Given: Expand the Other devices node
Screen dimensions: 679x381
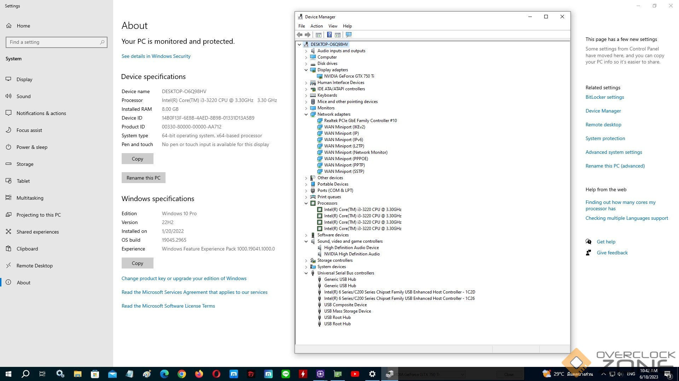Looking at the screenshot, I should click(x=306, y=178).
